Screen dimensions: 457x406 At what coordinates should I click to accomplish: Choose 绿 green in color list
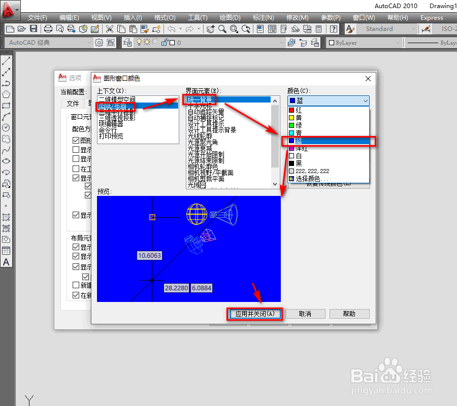point(329,125)
